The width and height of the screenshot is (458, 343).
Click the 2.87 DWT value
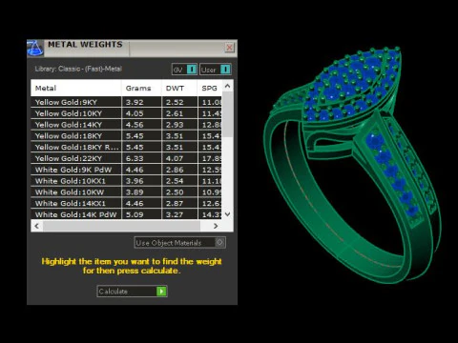(x=175, y=204)
